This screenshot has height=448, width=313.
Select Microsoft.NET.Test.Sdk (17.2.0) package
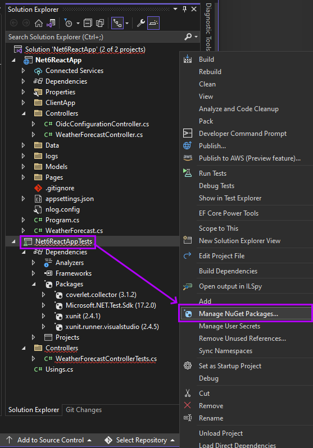[x=111, y=305]
